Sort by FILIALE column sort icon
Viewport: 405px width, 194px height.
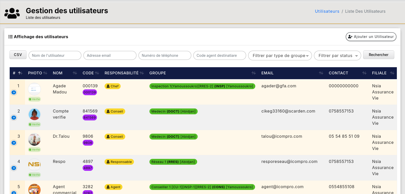392,73
